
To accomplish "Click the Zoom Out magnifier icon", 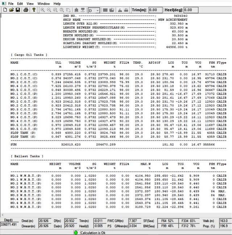I will (x=49, y=10).
